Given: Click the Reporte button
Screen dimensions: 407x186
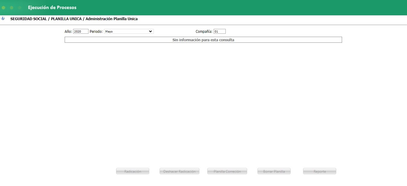Looking at the screenshot, I should tap(320, 171).
